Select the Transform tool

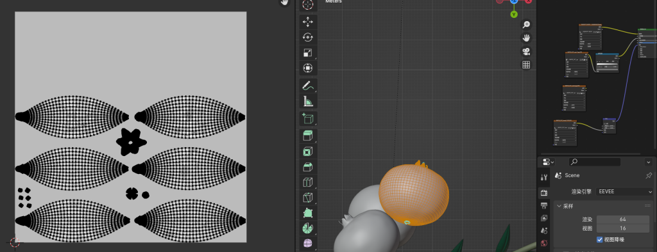pos(308,68)
